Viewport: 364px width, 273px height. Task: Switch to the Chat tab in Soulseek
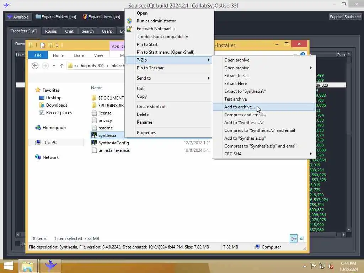pos(69,31)
